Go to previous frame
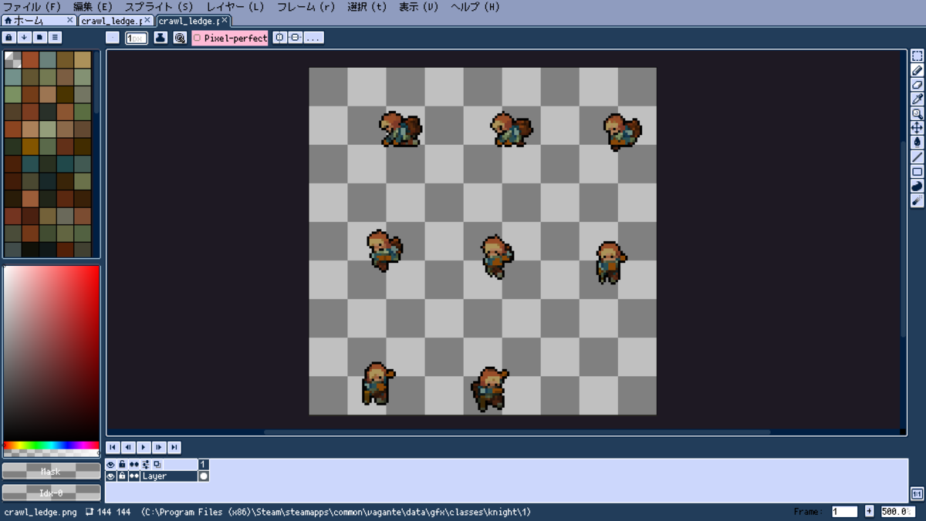Screen dimensions: 926x521 point(128,447)
